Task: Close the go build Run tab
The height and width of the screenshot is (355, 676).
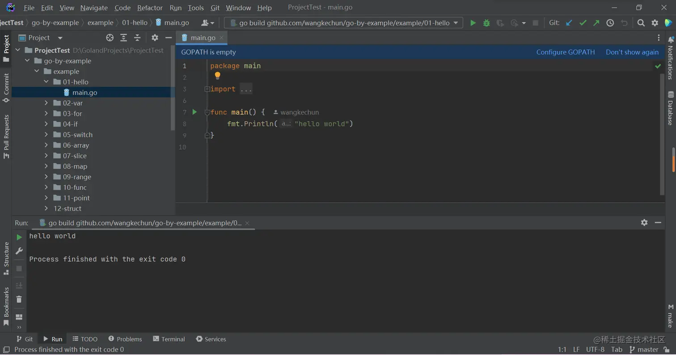Action: click(x=247, y=223)
